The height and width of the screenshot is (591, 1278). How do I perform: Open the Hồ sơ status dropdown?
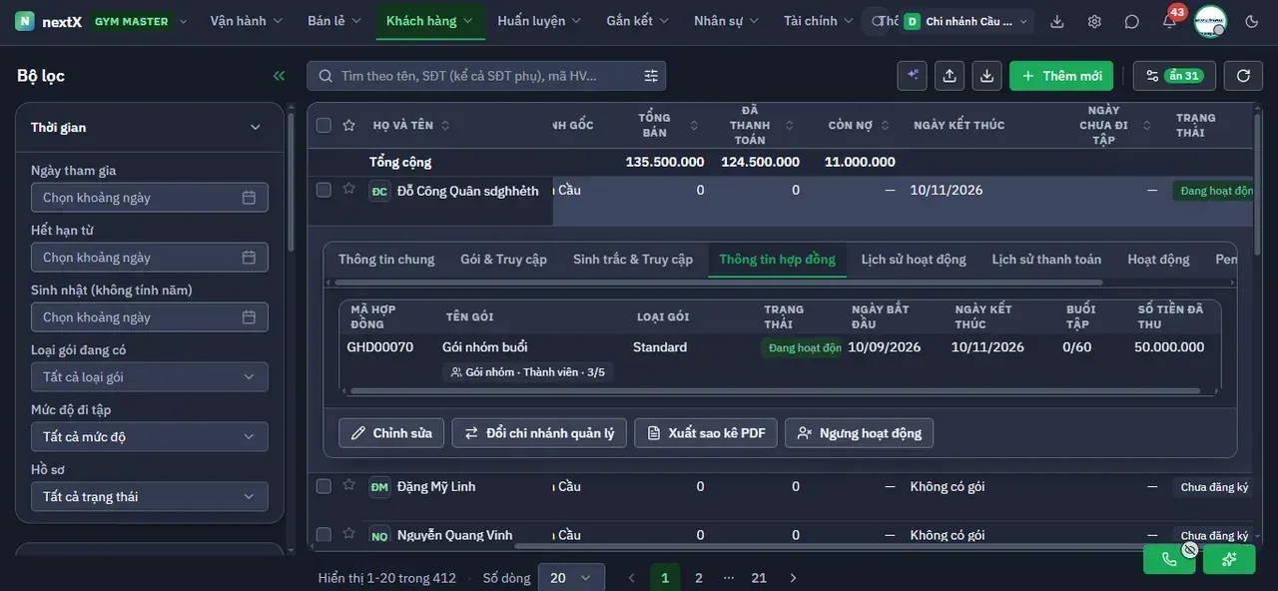point(150,497)
